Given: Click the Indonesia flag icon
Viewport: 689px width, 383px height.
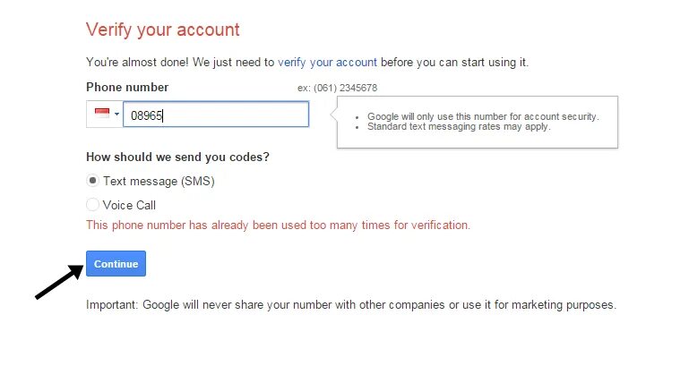Looking at the screenshot, I should tap(102, 113).
